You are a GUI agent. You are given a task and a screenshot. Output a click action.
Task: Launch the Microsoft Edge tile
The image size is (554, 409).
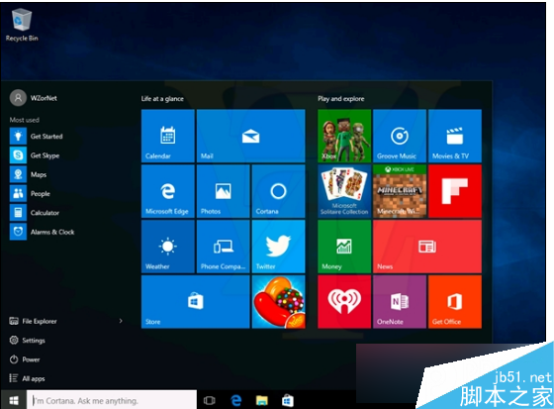coord(168,191)
